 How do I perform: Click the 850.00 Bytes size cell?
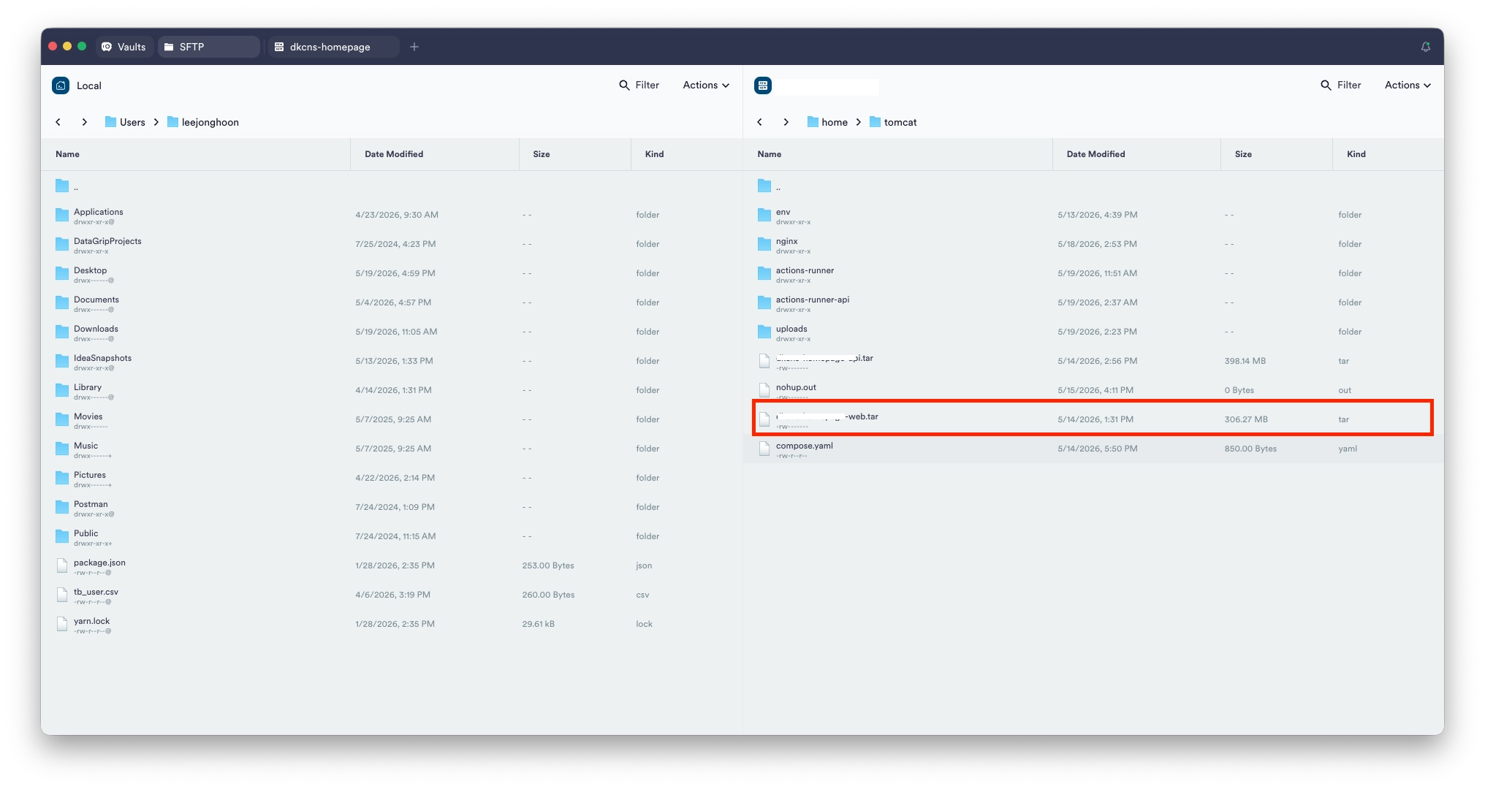coord(1250,449)
